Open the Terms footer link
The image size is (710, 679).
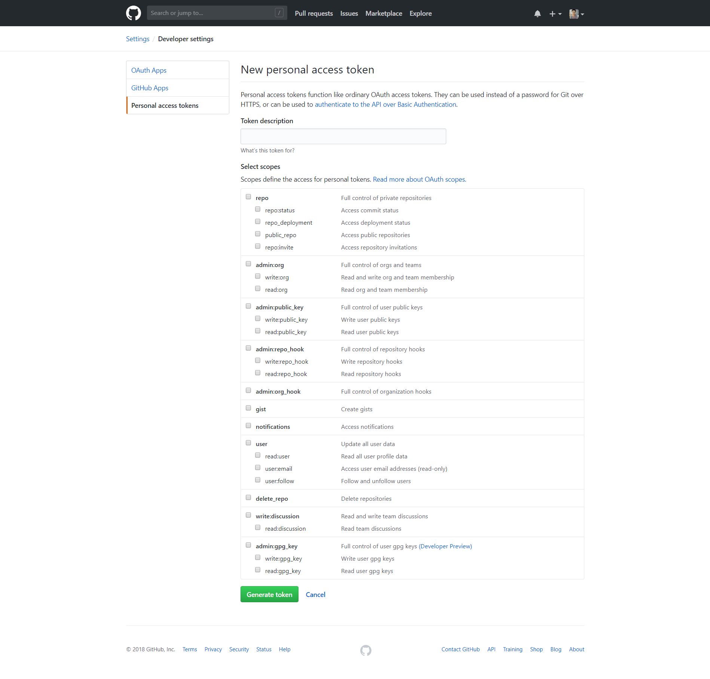click(190, 649)
